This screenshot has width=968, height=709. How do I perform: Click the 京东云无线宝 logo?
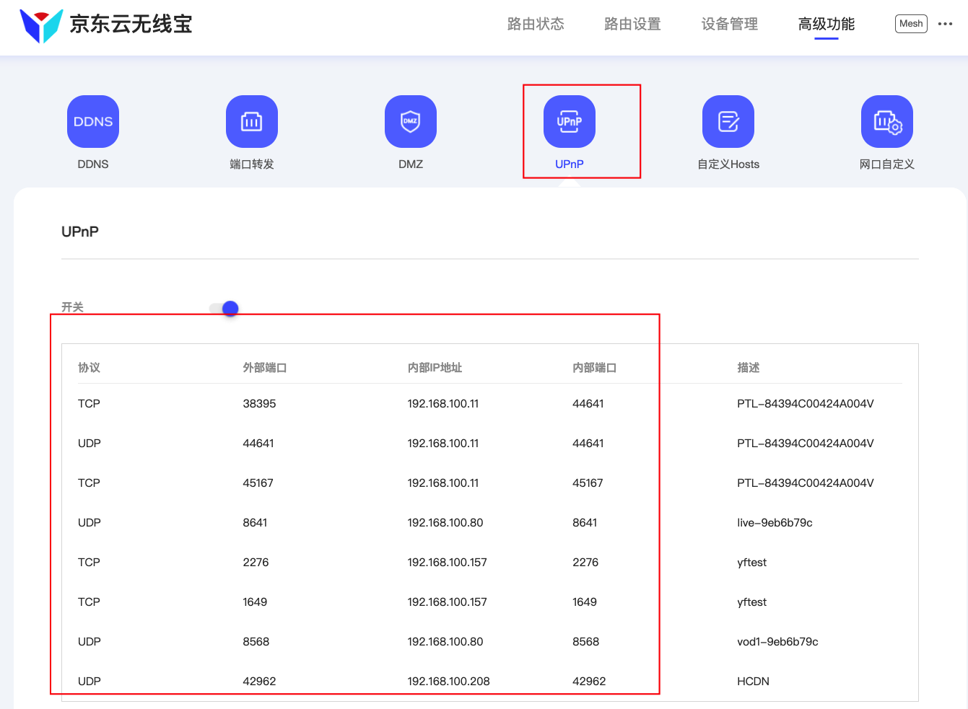tap(106, 25)
